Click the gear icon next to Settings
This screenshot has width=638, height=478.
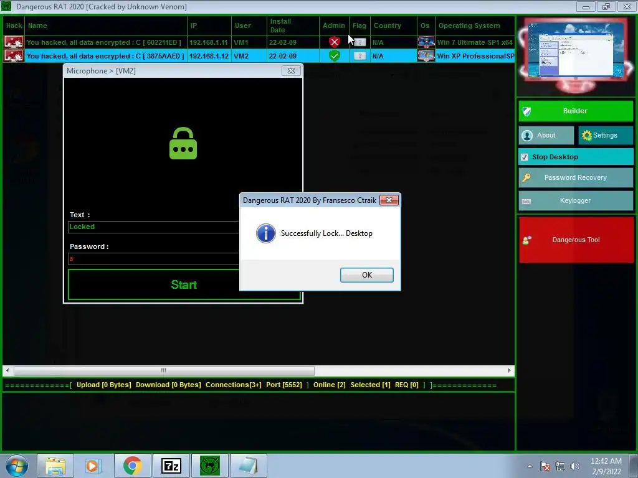586,135
